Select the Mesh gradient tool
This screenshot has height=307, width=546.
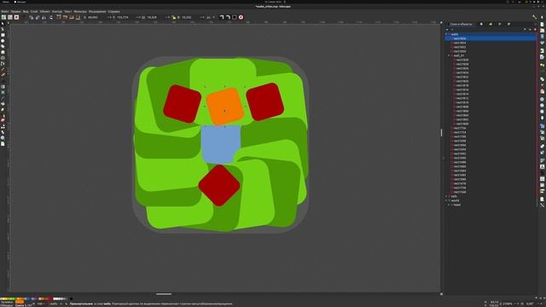pyautogui.click(x=3, y=92)
